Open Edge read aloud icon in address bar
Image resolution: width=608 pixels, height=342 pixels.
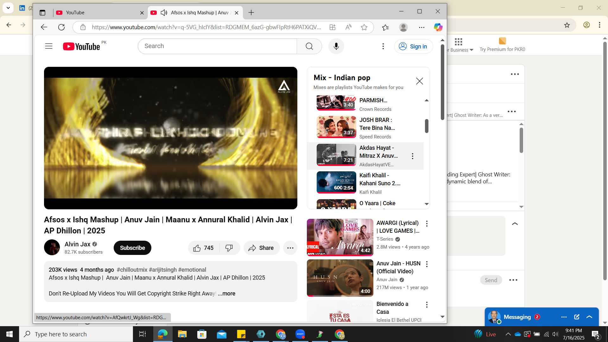[x=348, y=27]
